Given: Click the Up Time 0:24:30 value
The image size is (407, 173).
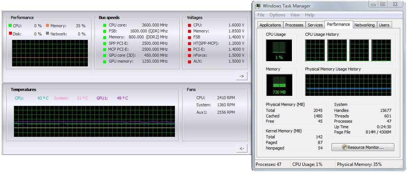Looking at the screenshot, I should pos(384,127).
